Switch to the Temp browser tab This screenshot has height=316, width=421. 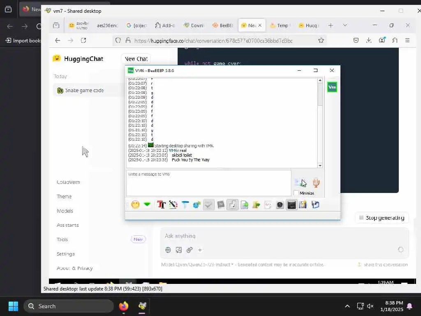(x=280, y=25)
